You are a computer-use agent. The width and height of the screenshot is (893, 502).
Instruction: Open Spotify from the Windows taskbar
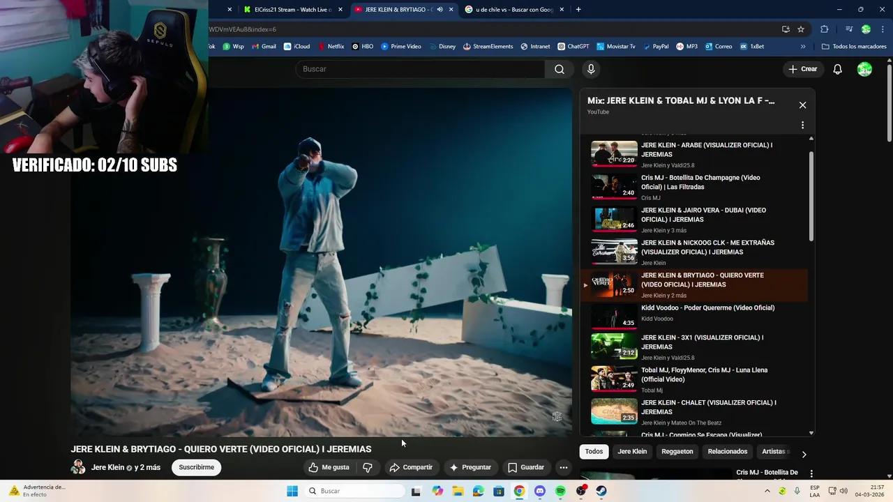[x=560, y=491]
